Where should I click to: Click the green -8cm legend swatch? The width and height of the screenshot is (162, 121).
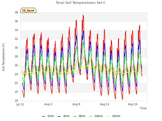pos(75,116)
